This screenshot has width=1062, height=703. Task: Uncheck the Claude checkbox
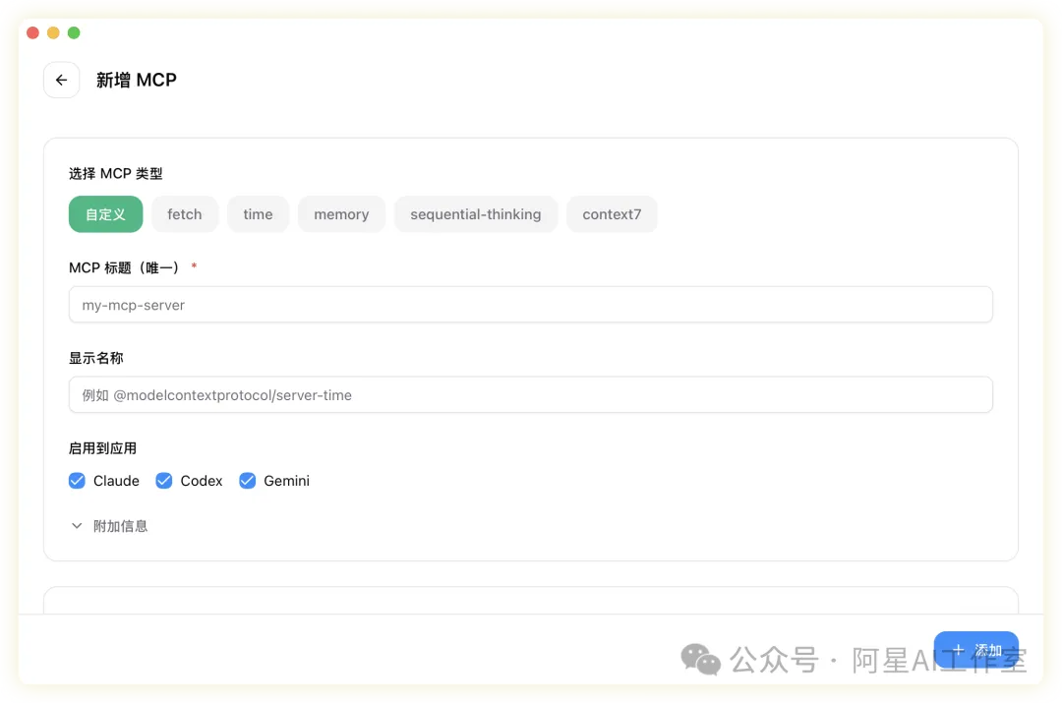click(77, 481)
